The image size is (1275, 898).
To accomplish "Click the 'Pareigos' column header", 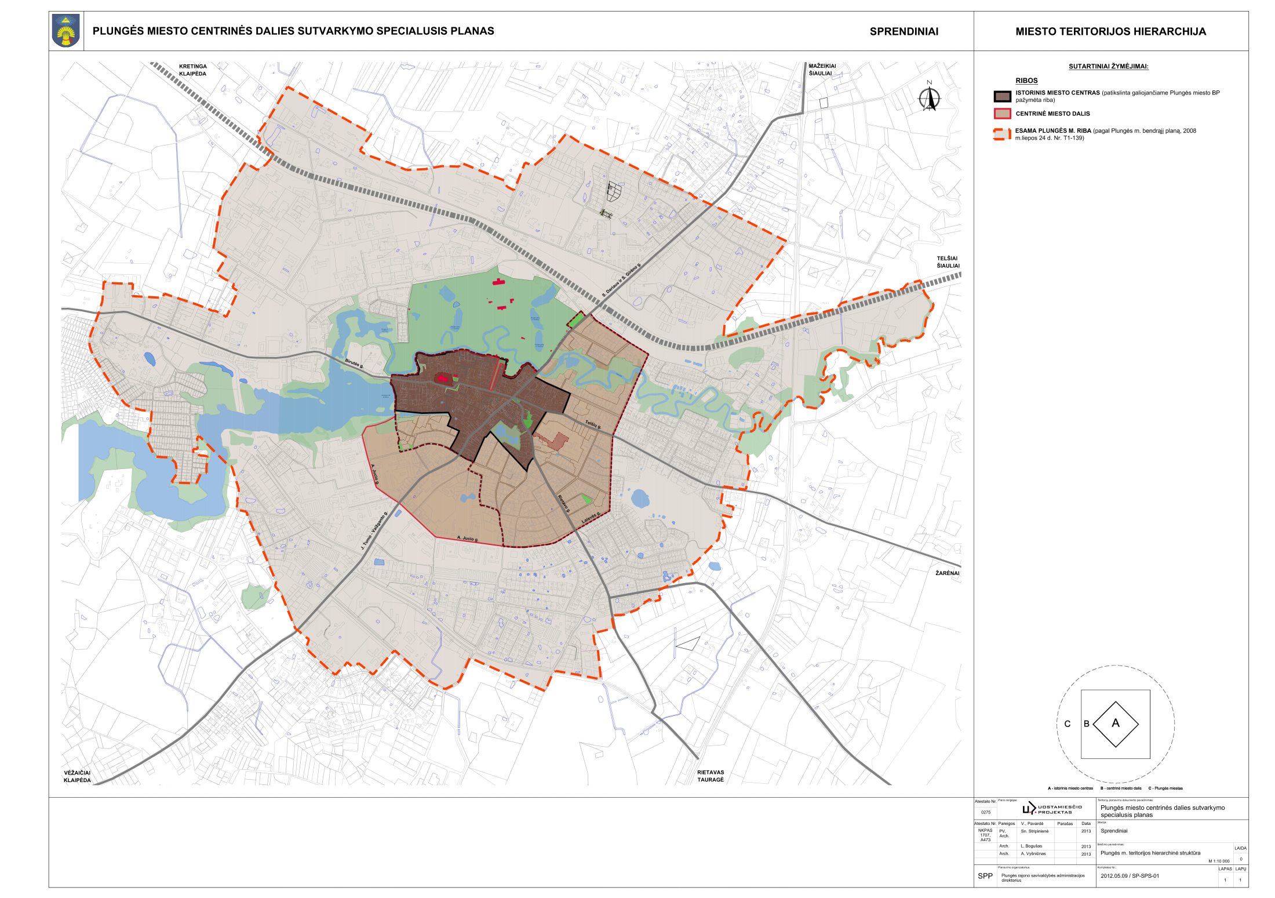I will click(x=1007, y=824).
